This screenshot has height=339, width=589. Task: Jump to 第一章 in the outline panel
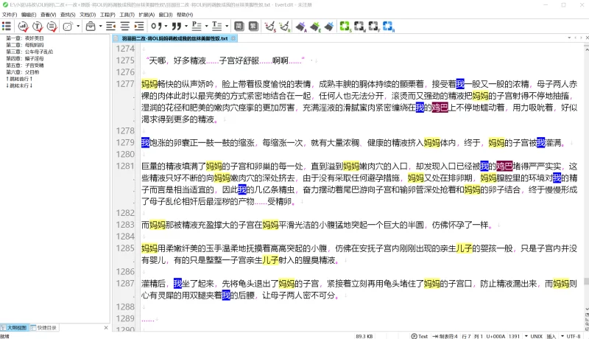click(22, 38)
